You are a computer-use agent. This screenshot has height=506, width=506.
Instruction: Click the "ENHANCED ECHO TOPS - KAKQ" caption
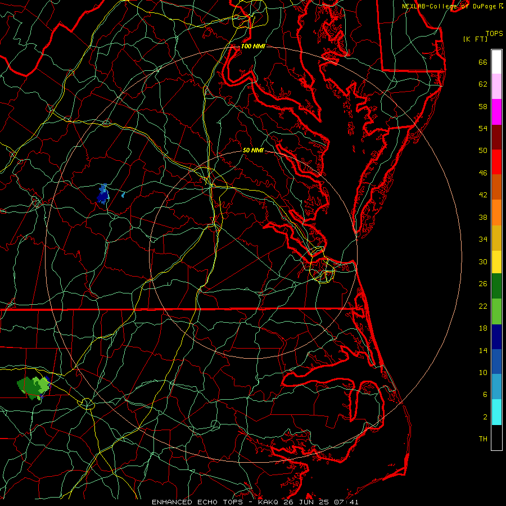[x=216, y=502]
